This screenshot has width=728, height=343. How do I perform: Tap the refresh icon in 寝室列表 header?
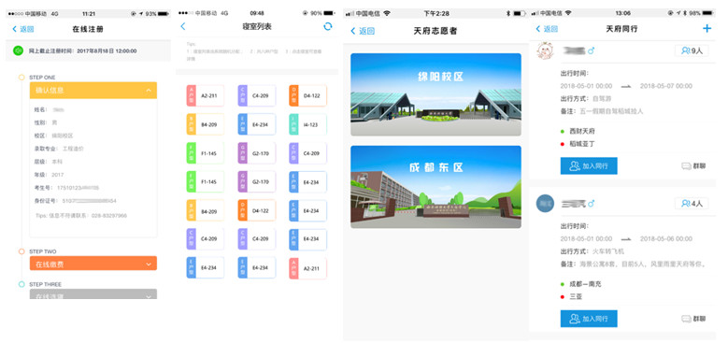tap(328, 26)
